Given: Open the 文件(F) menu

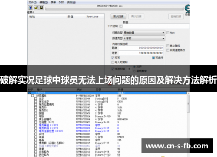Looking at the screenshot, I should [33, 2].
